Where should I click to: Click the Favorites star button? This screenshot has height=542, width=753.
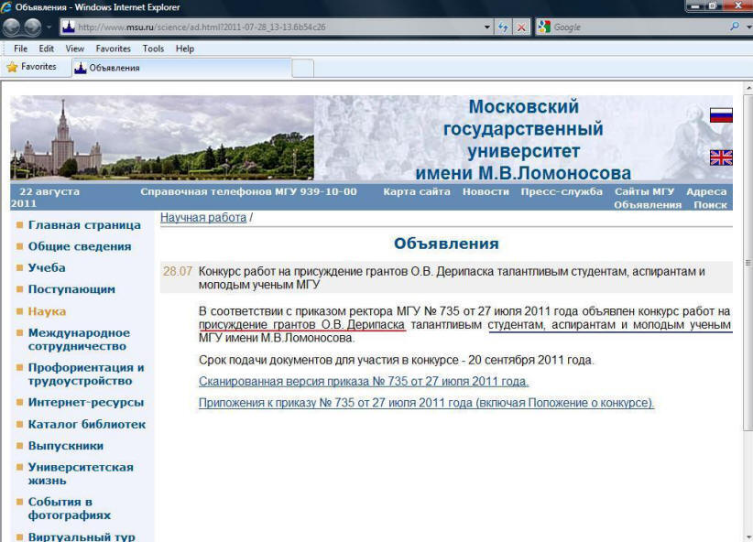coord(31,67)
